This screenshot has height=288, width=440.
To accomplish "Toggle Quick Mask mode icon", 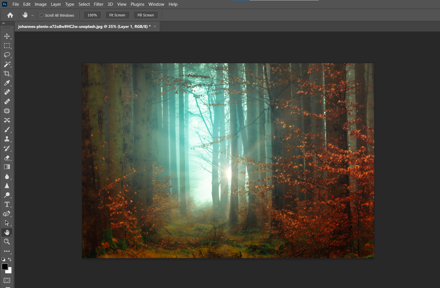I will (x=7, y=280).
